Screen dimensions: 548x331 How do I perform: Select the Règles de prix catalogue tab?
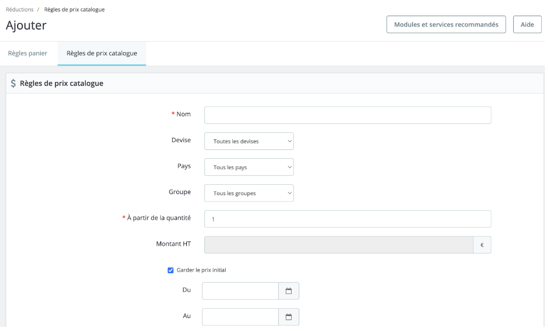102,53
